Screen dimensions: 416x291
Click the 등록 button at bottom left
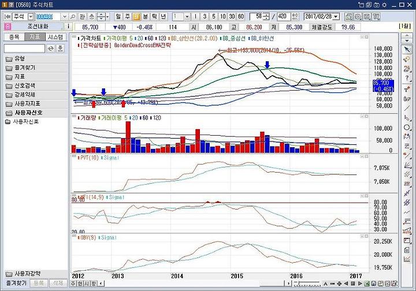pyautogui.click(x=39, y=283)
